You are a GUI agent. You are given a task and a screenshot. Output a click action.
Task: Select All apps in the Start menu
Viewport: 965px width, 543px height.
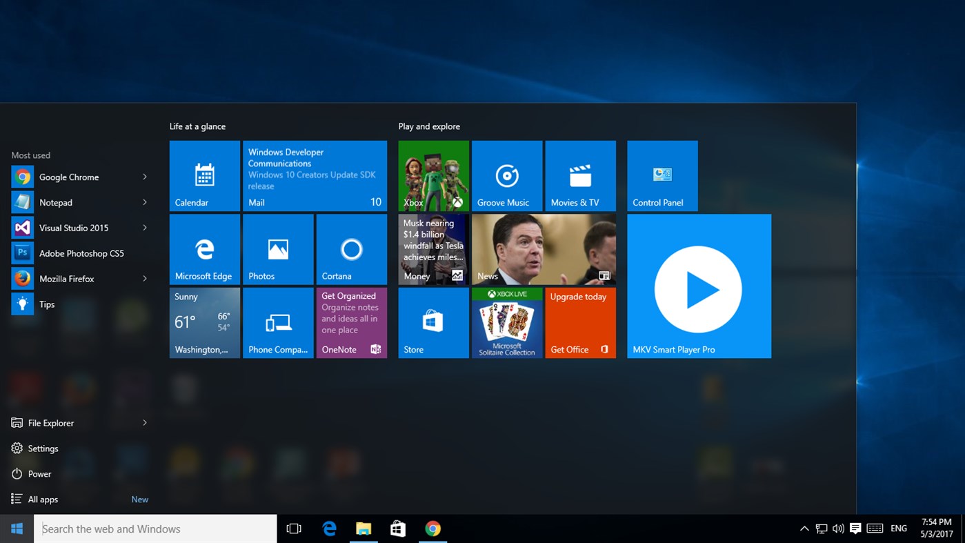[41, 499]
